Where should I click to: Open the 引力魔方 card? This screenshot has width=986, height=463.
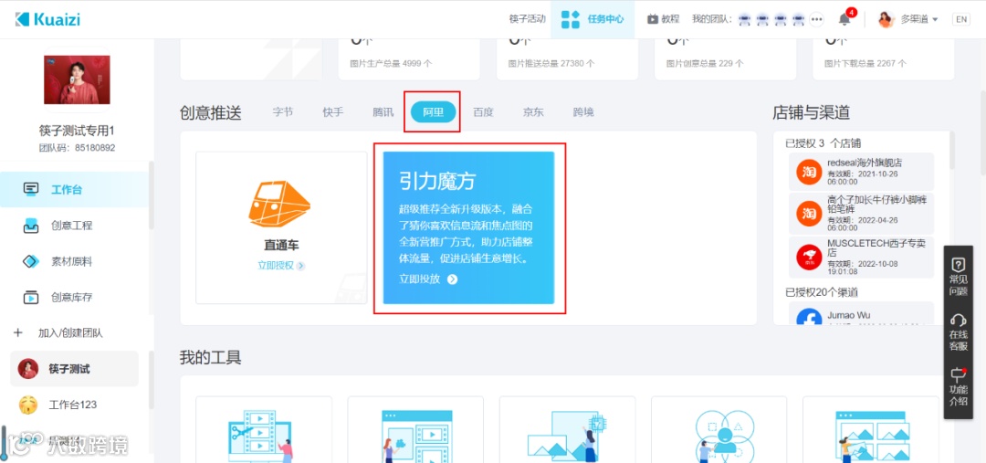[469, 227]
